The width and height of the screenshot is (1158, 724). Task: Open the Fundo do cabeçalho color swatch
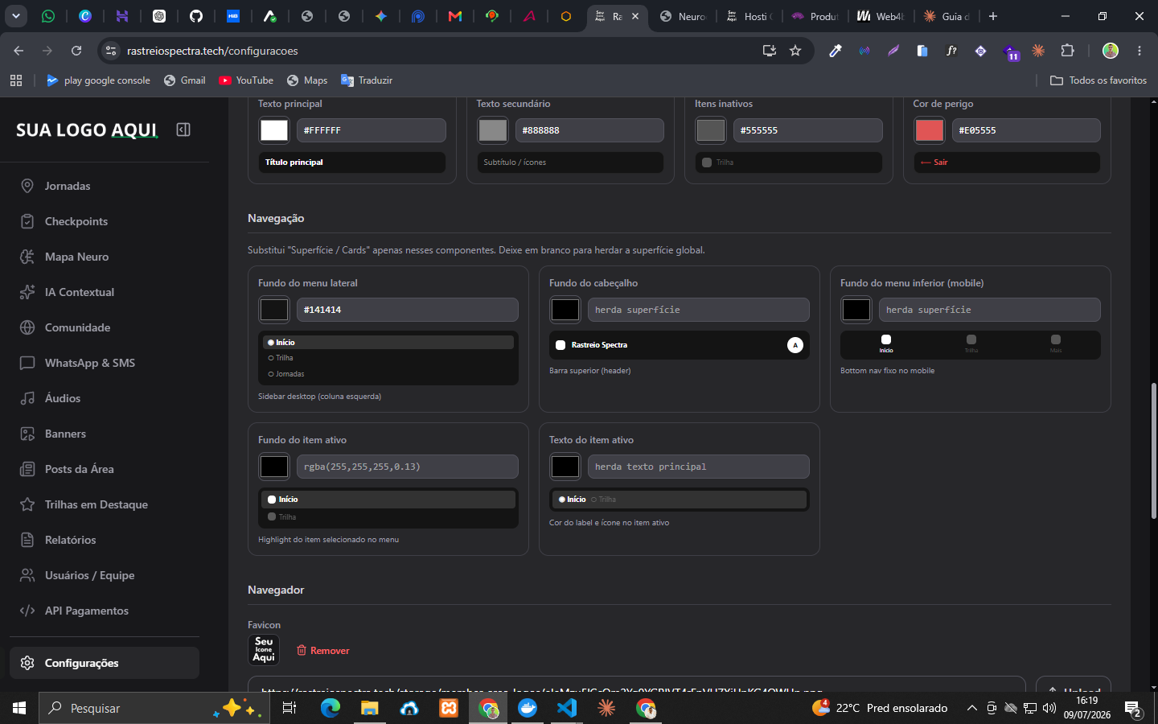[x=565, y=310]
